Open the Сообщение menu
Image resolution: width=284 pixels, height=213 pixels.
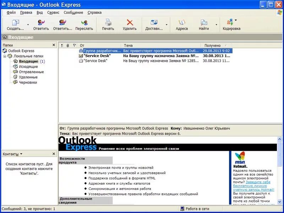(x=73, y=12)
